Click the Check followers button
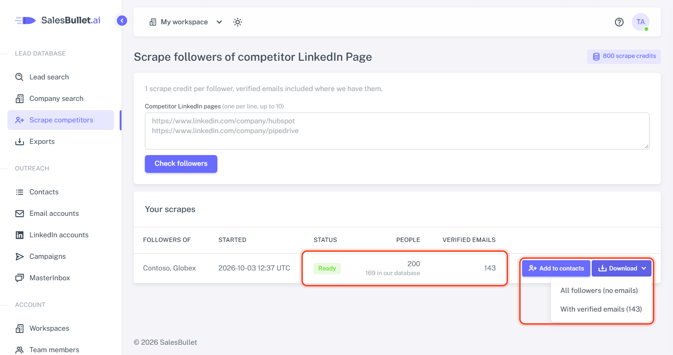This screenshot has height=355, width=673. pos(181,163)
